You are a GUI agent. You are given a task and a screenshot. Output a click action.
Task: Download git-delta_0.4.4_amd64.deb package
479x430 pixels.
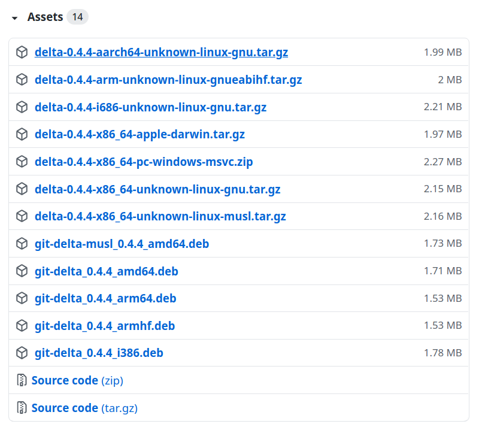coord(106,271)
